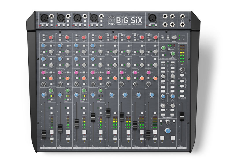Click the large blue monitor volume knob
231x162 pixels.
pyautogui.click(x=168, y=131)
